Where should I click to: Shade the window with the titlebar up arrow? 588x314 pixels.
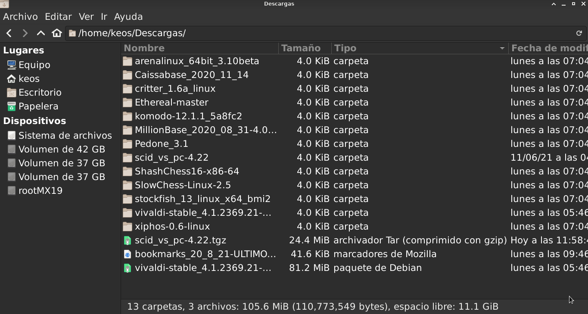(x=554, y=4)
